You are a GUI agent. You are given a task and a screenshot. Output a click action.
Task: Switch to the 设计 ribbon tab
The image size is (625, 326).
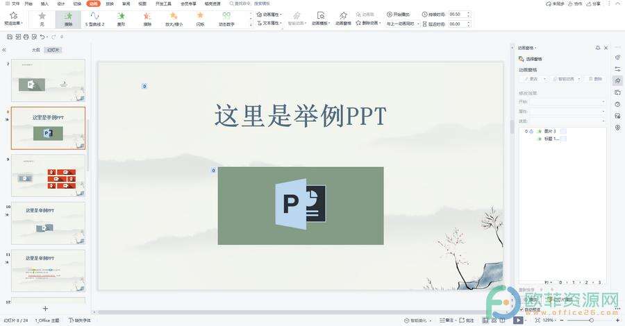click(x=61, y=3)
